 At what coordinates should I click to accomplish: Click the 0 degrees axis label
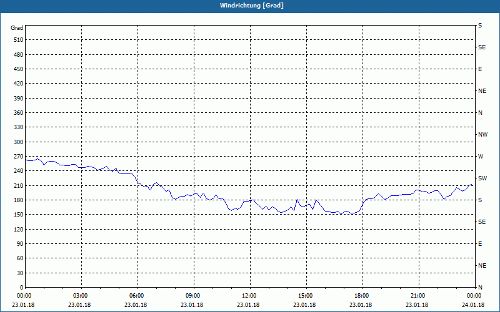pyautogui.click(x=21, y=288)
